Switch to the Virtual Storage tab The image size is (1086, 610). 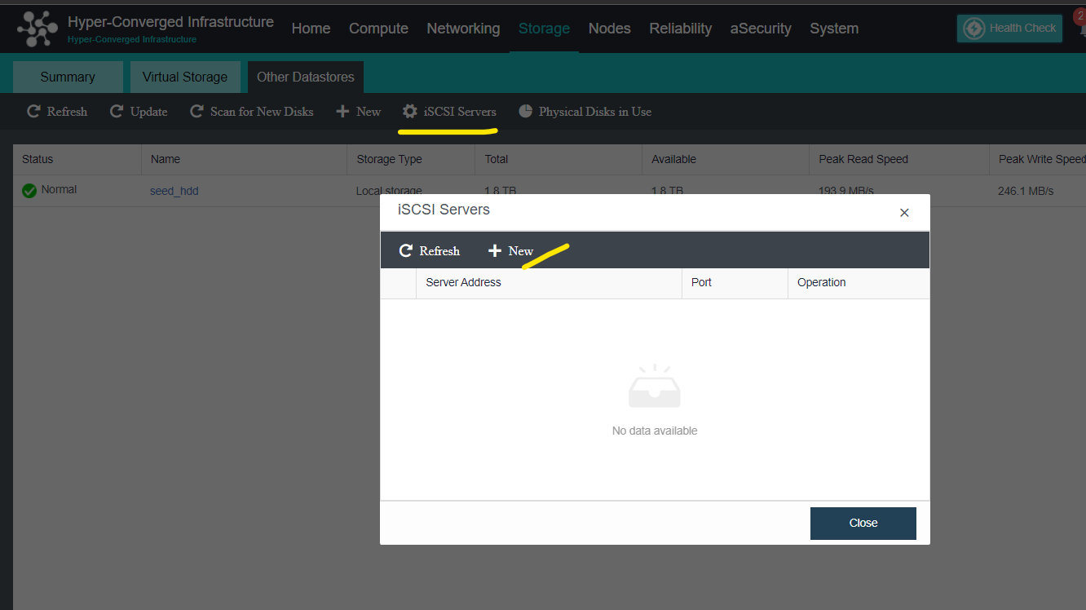185,77
